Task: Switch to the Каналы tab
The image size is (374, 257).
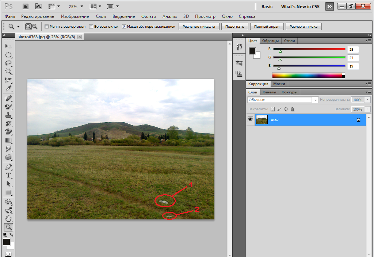Action: coord(269,92)
